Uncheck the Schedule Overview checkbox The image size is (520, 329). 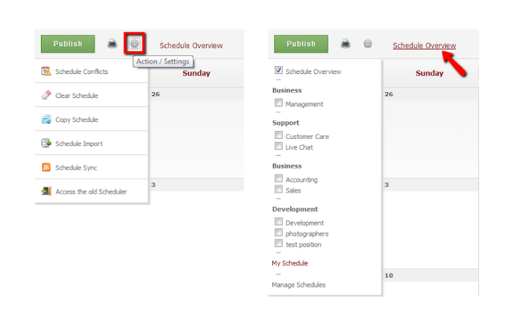click(x=279, y=70)
